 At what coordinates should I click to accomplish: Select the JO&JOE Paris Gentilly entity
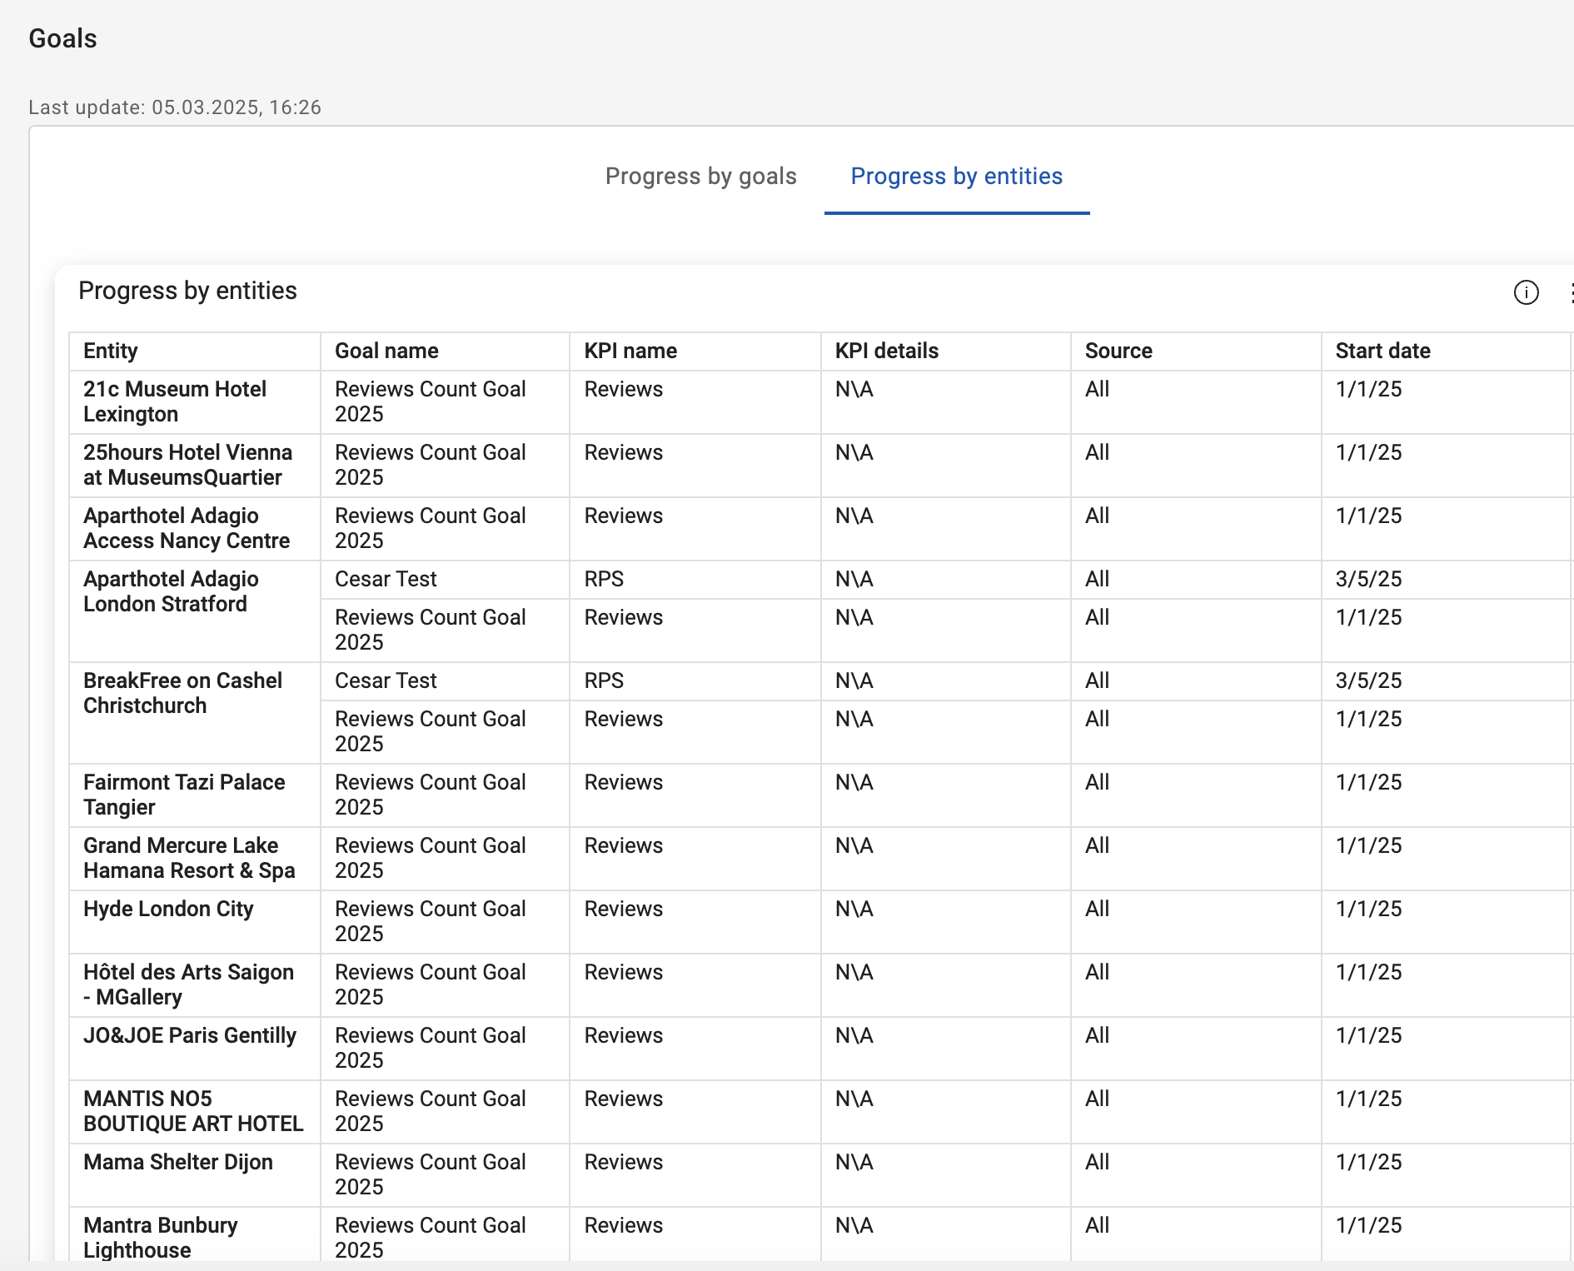click(190, 1035)
